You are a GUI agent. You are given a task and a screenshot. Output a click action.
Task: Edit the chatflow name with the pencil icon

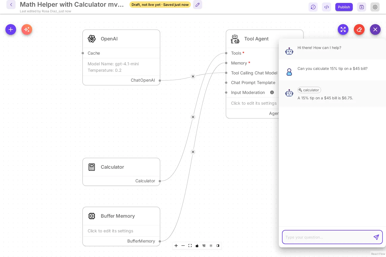[198, 5]
